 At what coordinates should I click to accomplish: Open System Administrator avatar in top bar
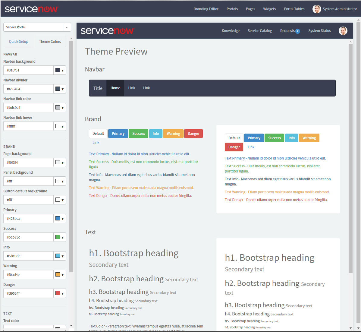317,9
